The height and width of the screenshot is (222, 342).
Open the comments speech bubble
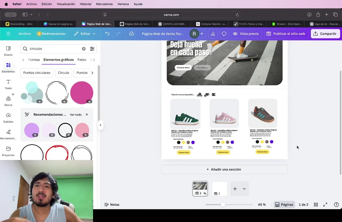224,34
